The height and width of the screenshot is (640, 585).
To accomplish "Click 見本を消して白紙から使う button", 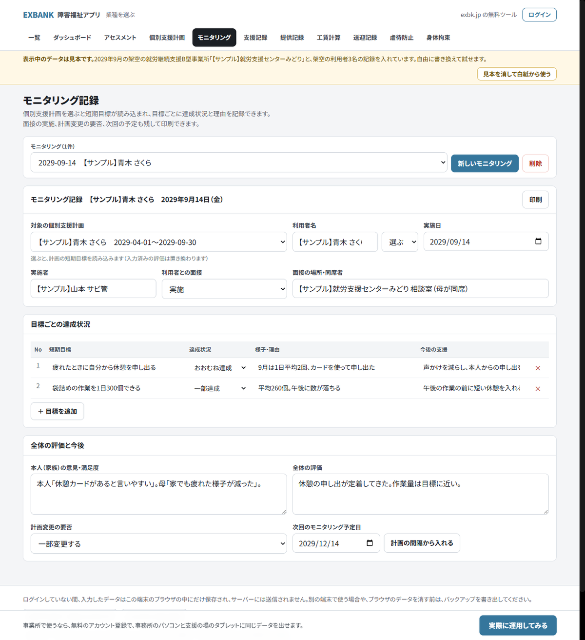I will tap(517, 74).
